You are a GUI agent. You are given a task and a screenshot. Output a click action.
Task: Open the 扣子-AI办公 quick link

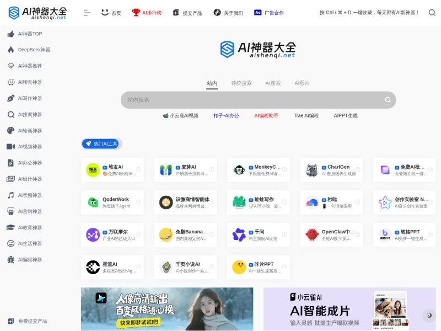click(226, 116)
